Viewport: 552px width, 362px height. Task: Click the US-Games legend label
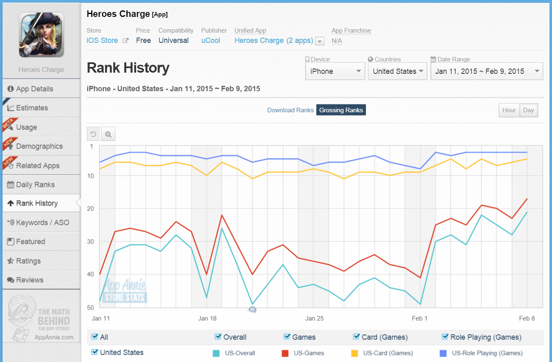click(309, 353)
